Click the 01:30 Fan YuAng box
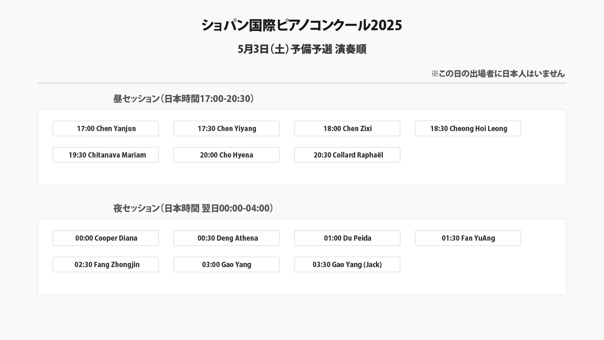The height and width of the screenshot is (340, 604). pos(468,238)
